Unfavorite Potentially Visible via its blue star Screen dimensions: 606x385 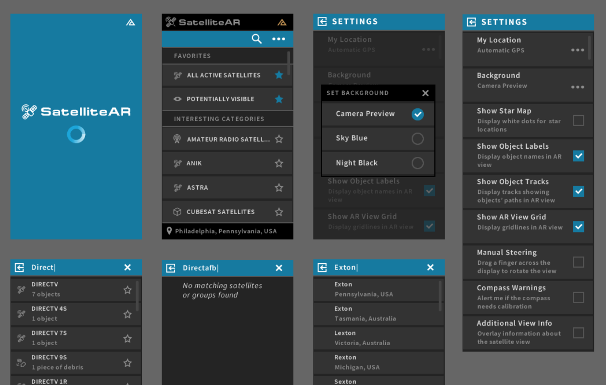pyautogui.click(x=279, y=99)
